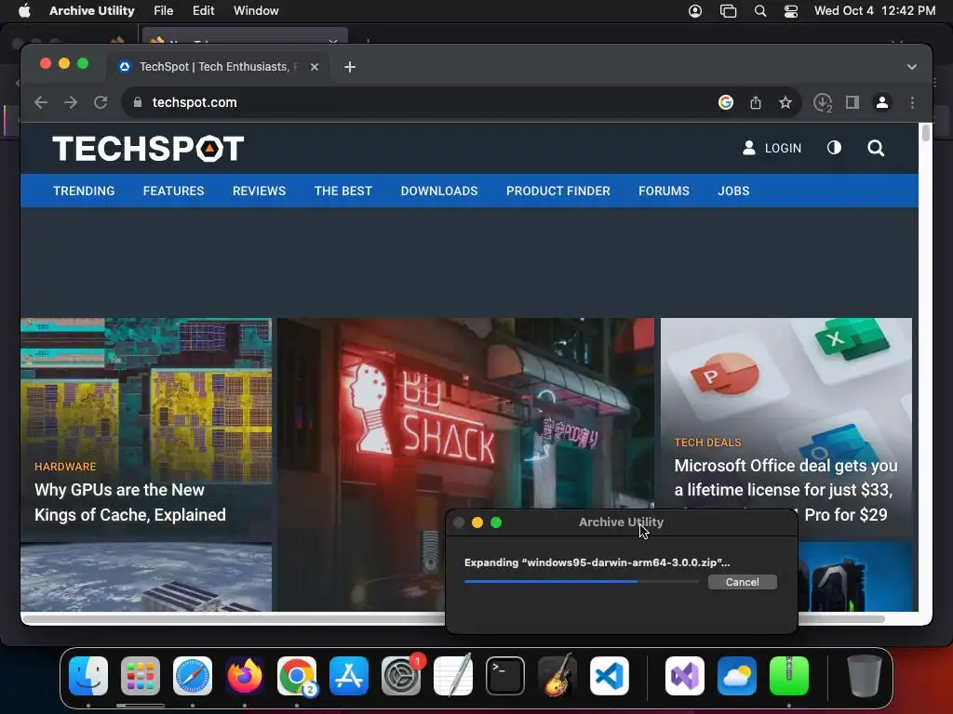Viewport: 953px width, 714px height.
Task: Click the Chrome forward arrow
Action: coord(71,102)
